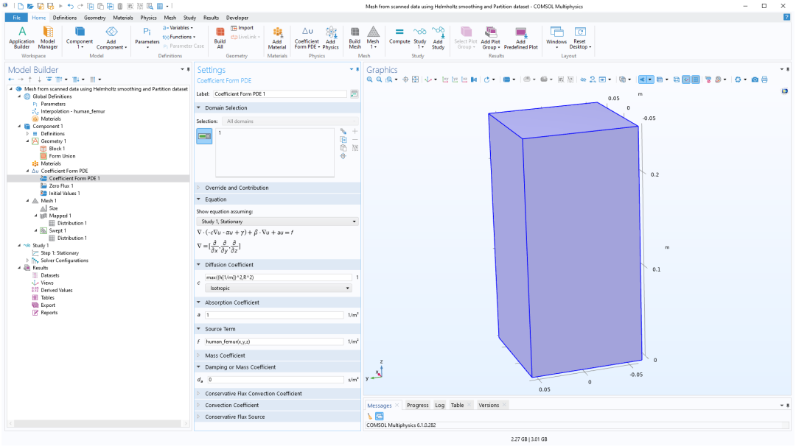
Task: Open the Physics ribbon tab
Action: pos(148,17)
